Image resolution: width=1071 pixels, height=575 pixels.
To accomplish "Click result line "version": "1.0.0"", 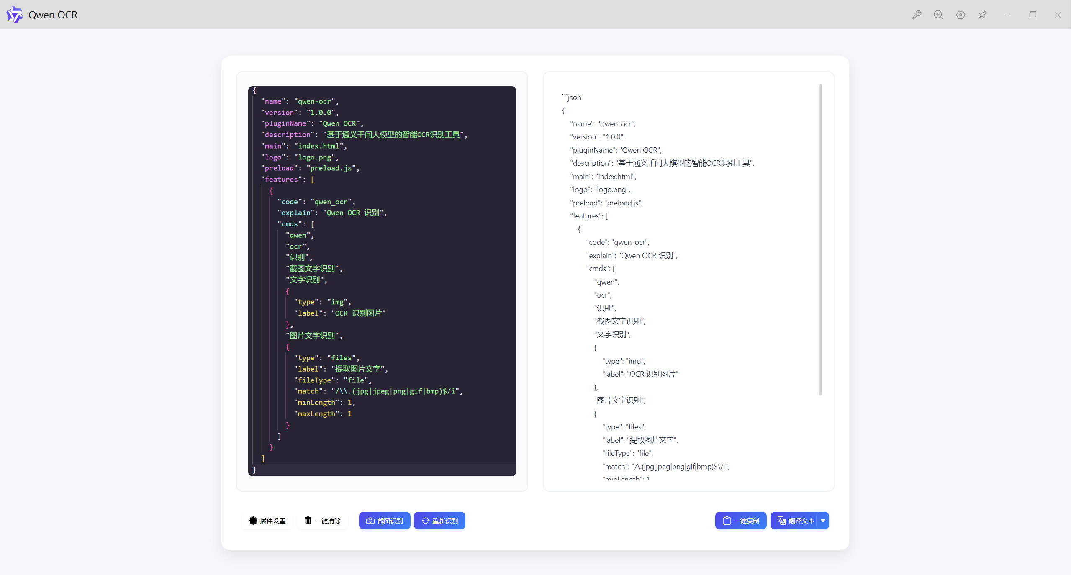I will [597, 137].
